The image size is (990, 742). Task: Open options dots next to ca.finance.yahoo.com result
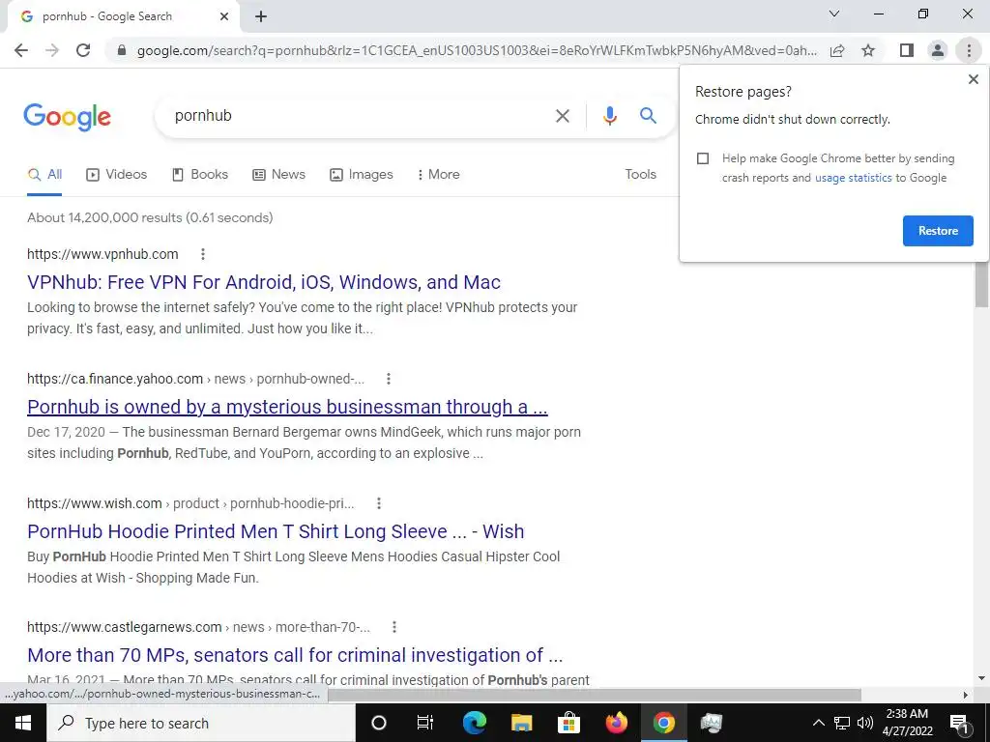click(x=389, y=379)
